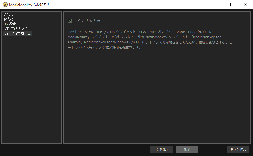This screenshot has height=156, width=253.
Task: Close the wizard with the X button
Action: point(246,5)
